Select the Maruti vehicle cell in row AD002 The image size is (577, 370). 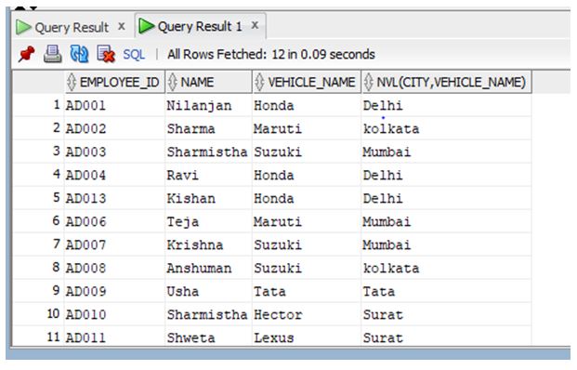307,128
